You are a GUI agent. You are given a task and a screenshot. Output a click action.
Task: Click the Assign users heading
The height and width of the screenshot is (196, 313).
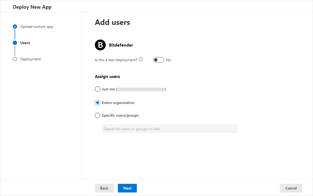[x=107, y=76]
